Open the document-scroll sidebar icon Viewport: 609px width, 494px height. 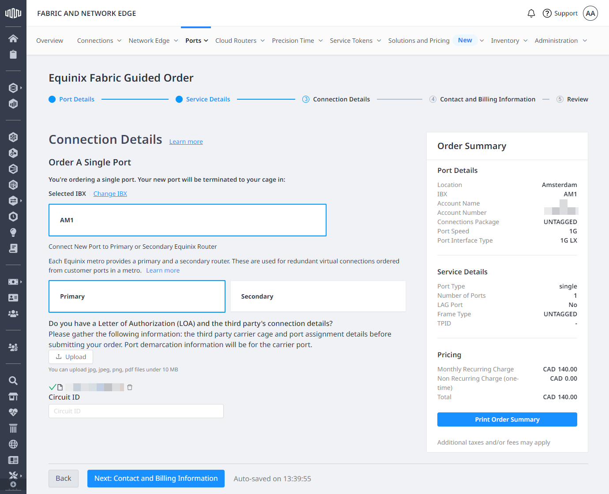pyautogui.click(x=13, y=248)
